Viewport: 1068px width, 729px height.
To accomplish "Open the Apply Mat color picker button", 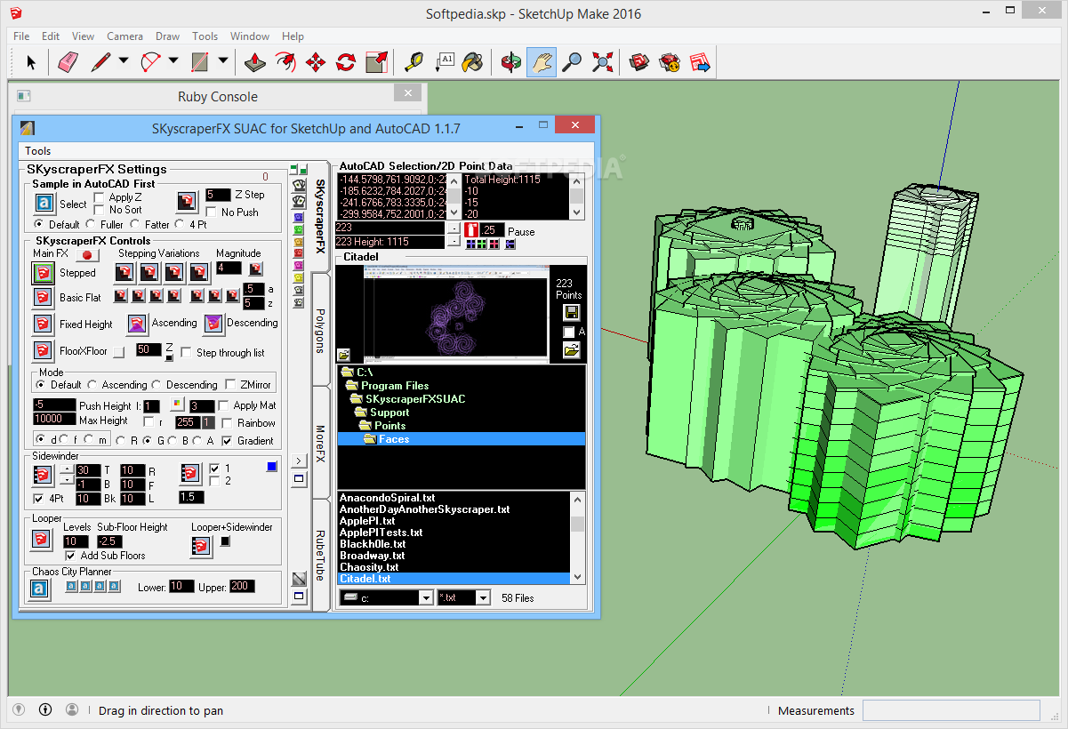I will coord(176,405).
